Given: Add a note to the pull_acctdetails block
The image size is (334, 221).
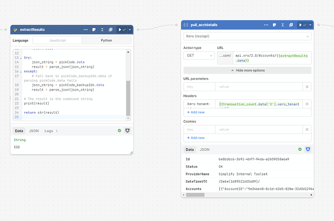Looking at the screenshot, I should (274, 25).
